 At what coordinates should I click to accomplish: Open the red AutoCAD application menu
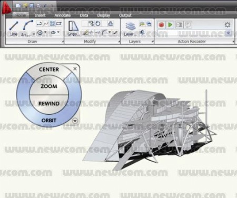tap(6, 7)
